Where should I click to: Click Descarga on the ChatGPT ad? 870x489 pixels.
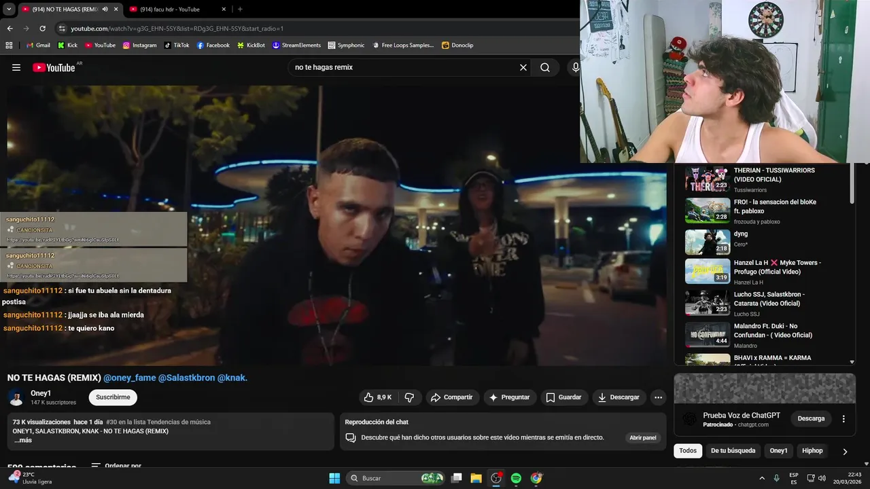(x=811, y=419)
